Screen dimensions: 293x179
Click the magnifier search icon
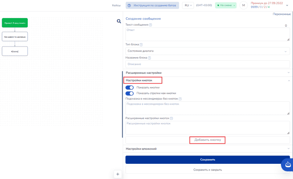[x=119, y=21]
